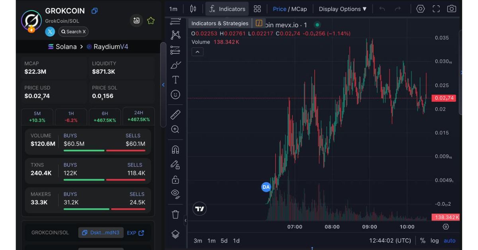This screenshot has width=478, height=250.
Task: Open the Indicators button
Action: (227, 9)
